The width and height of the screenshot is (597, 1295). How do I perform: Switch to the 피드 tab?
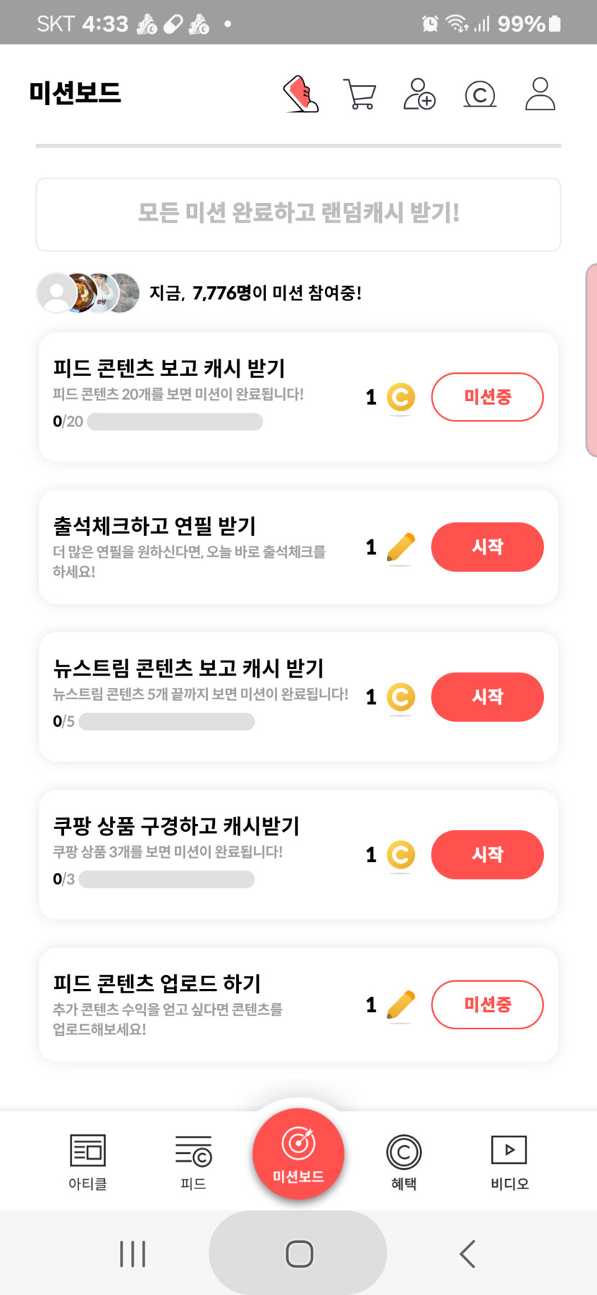click(193, 1161)
